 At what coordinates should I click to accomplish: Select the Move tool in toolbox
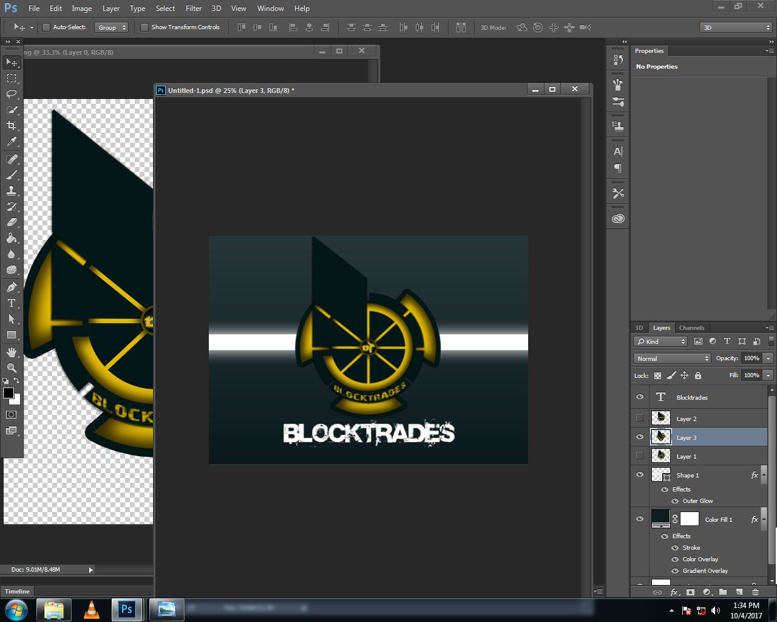(12, 63)
